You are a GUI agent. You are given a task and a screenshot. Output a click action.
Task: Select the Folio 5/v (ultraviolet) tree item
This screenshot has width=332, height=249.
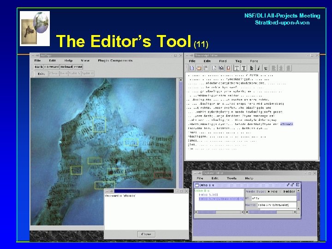[x=221, y=199]
